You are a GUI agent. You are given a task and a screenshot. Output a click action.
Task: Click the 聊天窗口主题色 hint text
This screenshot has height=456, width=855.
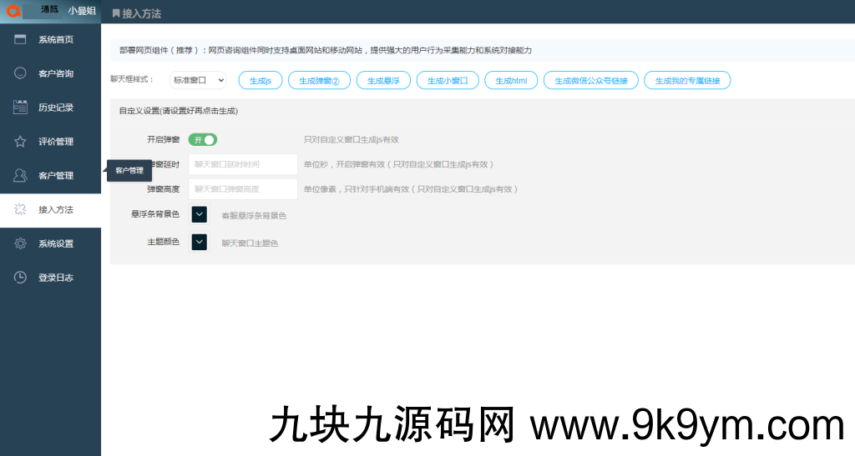pos(250,243)
